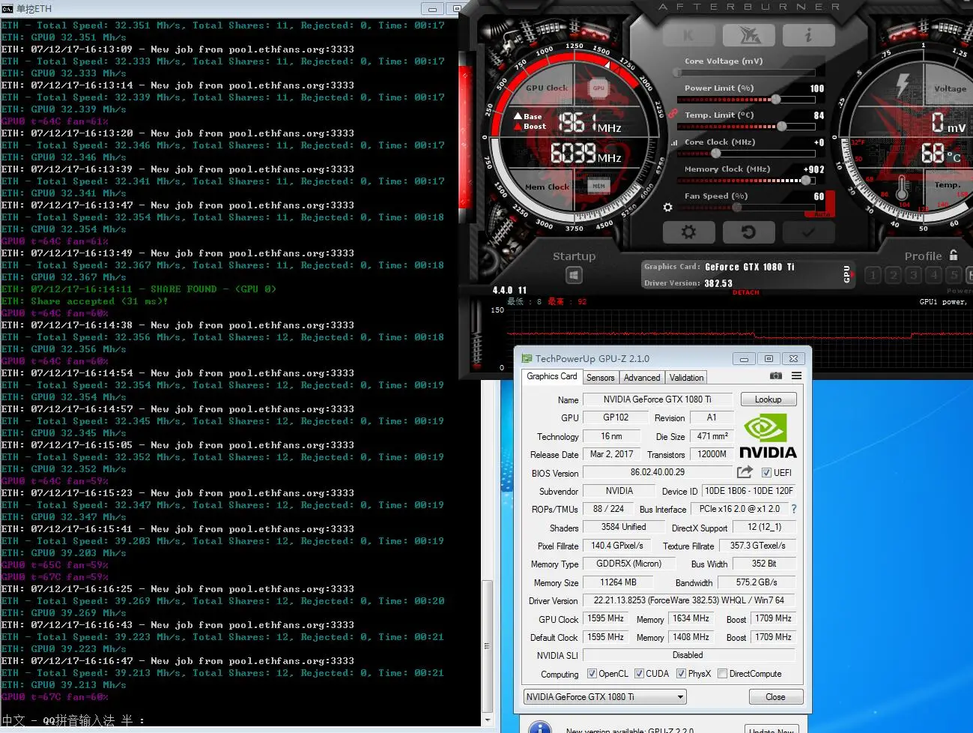
Task: Click the BIOS Version field 86.02.40.00.29
Action: (658, 472)
